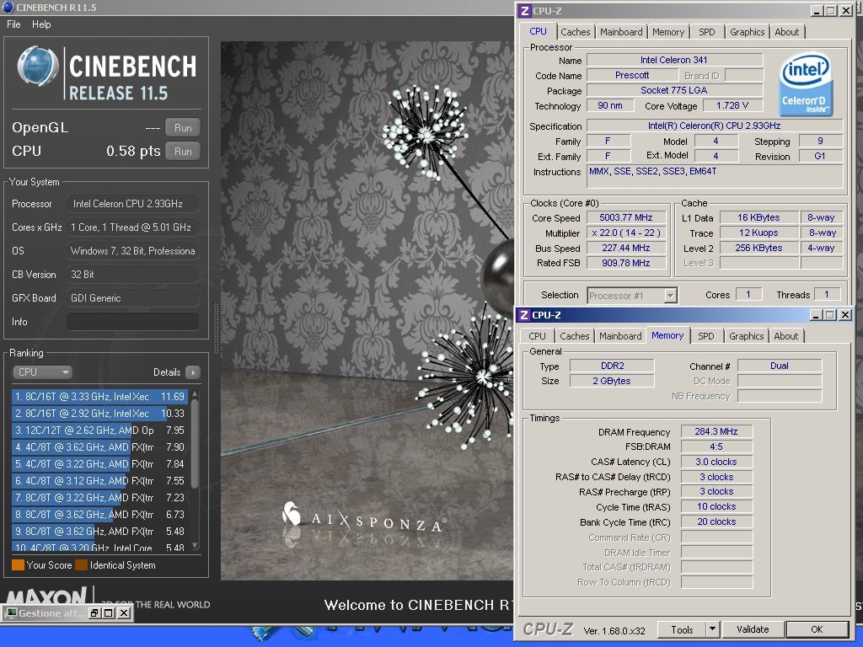Select ranking row 7 8C/8T @ 3.22 GHz
The height and width of the screenshot is (647, 863).
99,497
